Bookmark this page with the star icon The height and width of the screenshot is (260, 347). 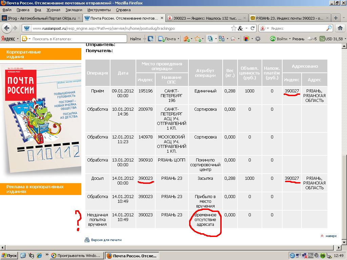[234, 28]
